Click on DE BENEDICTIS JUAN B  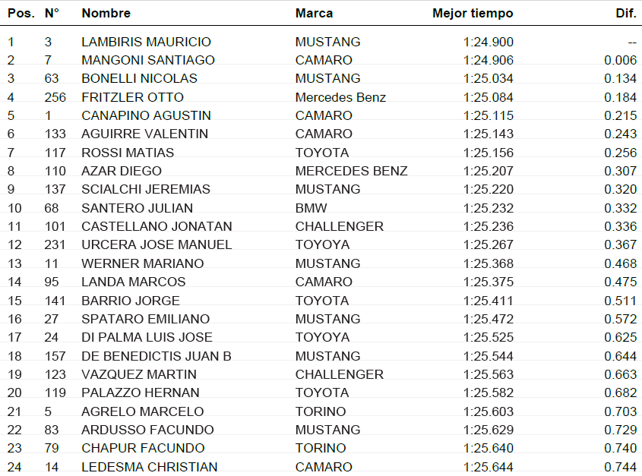click(157, 356)
